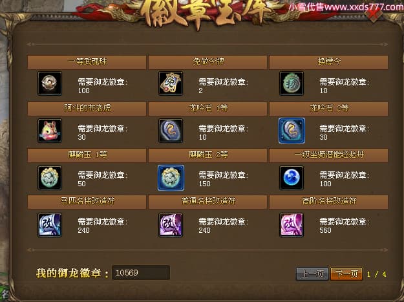Click the 免做令牌 header label
This screenshot has width=404, height=302.
[208, 61]
